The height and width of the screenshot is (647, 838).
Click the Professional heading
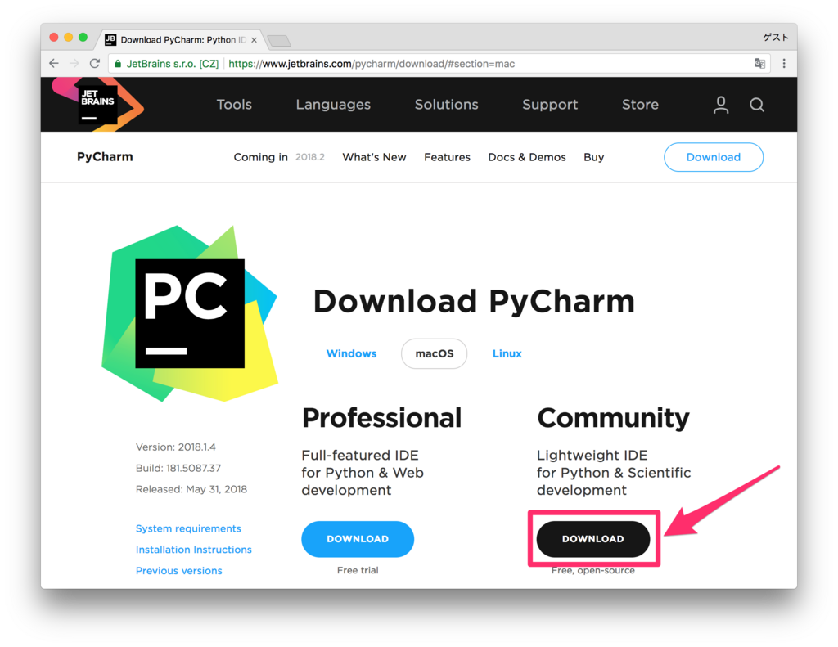click(x=381, y=418)
